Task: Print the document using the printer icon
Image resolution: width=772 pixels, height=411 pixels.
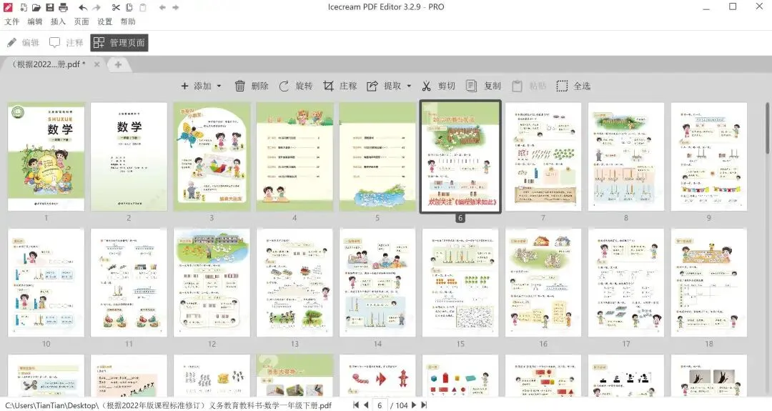Action: [x=63, y=7]
